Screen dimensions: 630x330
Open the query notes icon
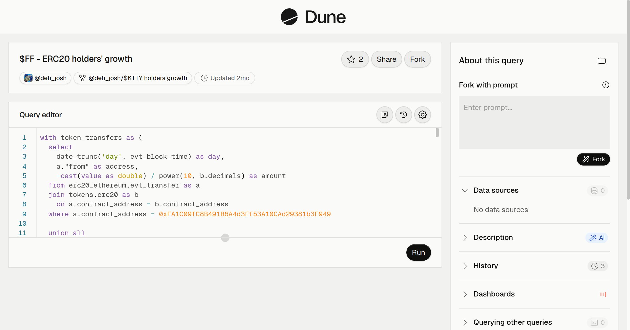tap(385, 115)
